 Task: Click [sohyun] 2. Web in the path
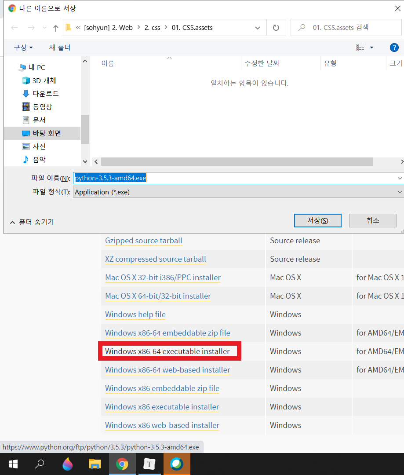(108, 28)
